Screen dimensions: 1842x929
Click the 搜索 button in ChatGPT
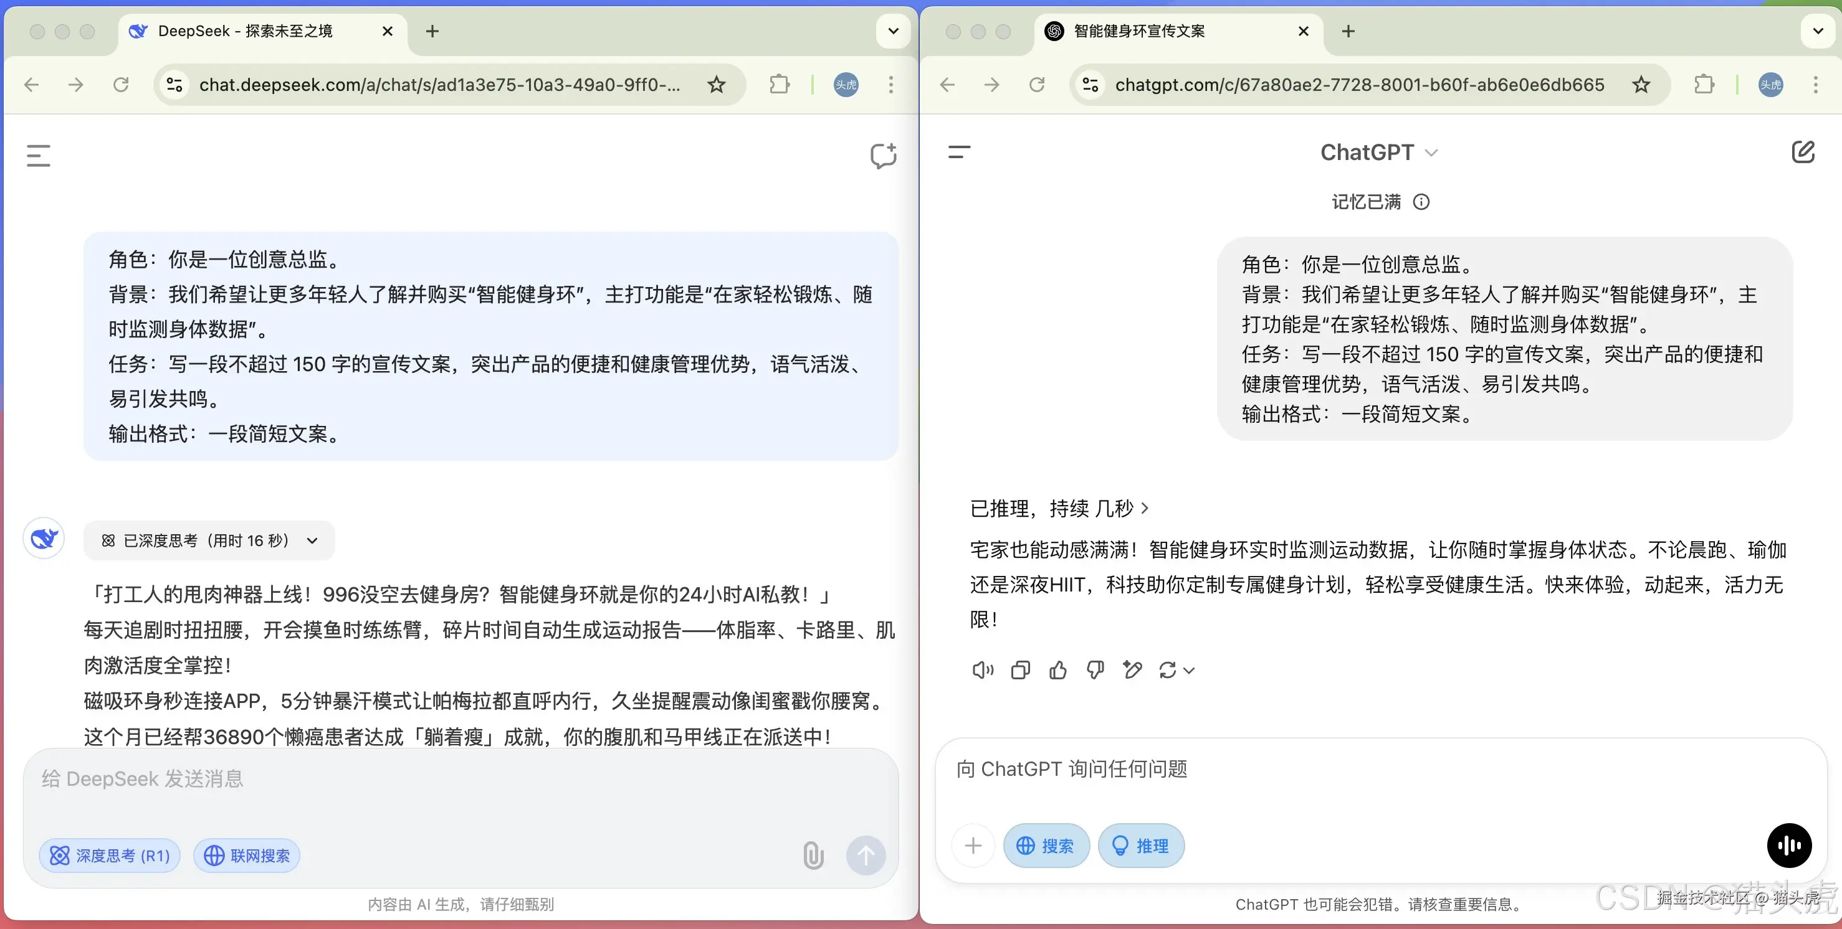pyautogui.click(x=1046, y=846)
